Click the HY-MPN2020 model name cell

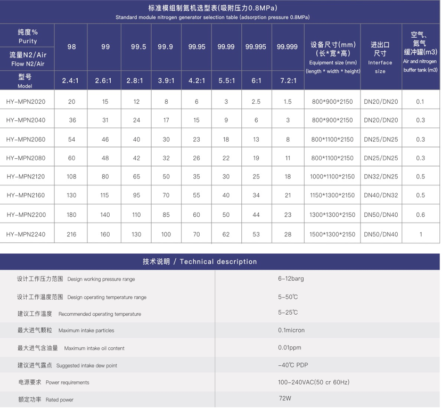(x=26, y=102)
